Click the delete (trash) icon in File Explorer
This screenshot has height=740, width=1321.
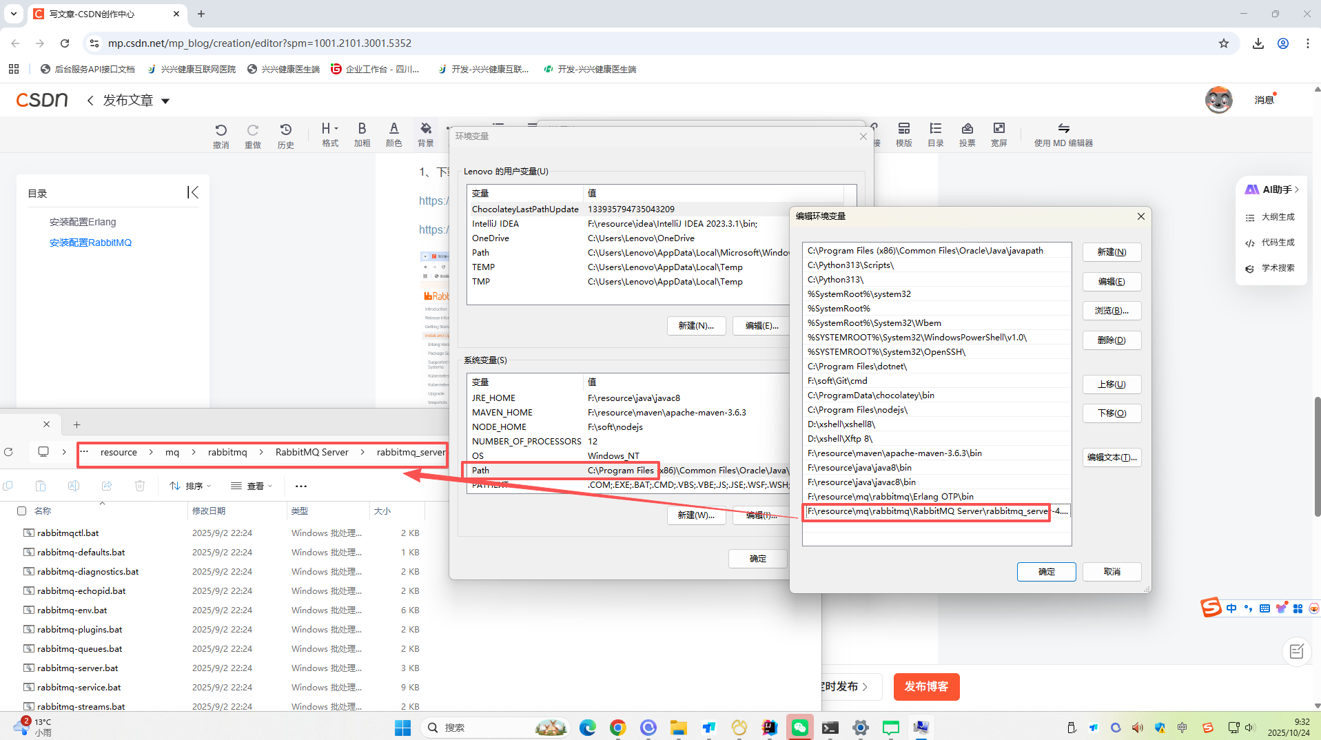140,486
